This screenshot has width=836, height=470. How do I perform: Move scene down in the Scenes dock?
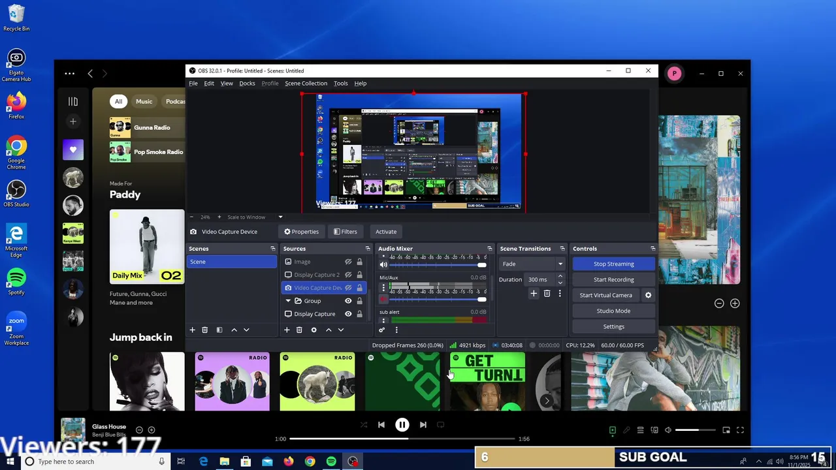coord(246,330)
